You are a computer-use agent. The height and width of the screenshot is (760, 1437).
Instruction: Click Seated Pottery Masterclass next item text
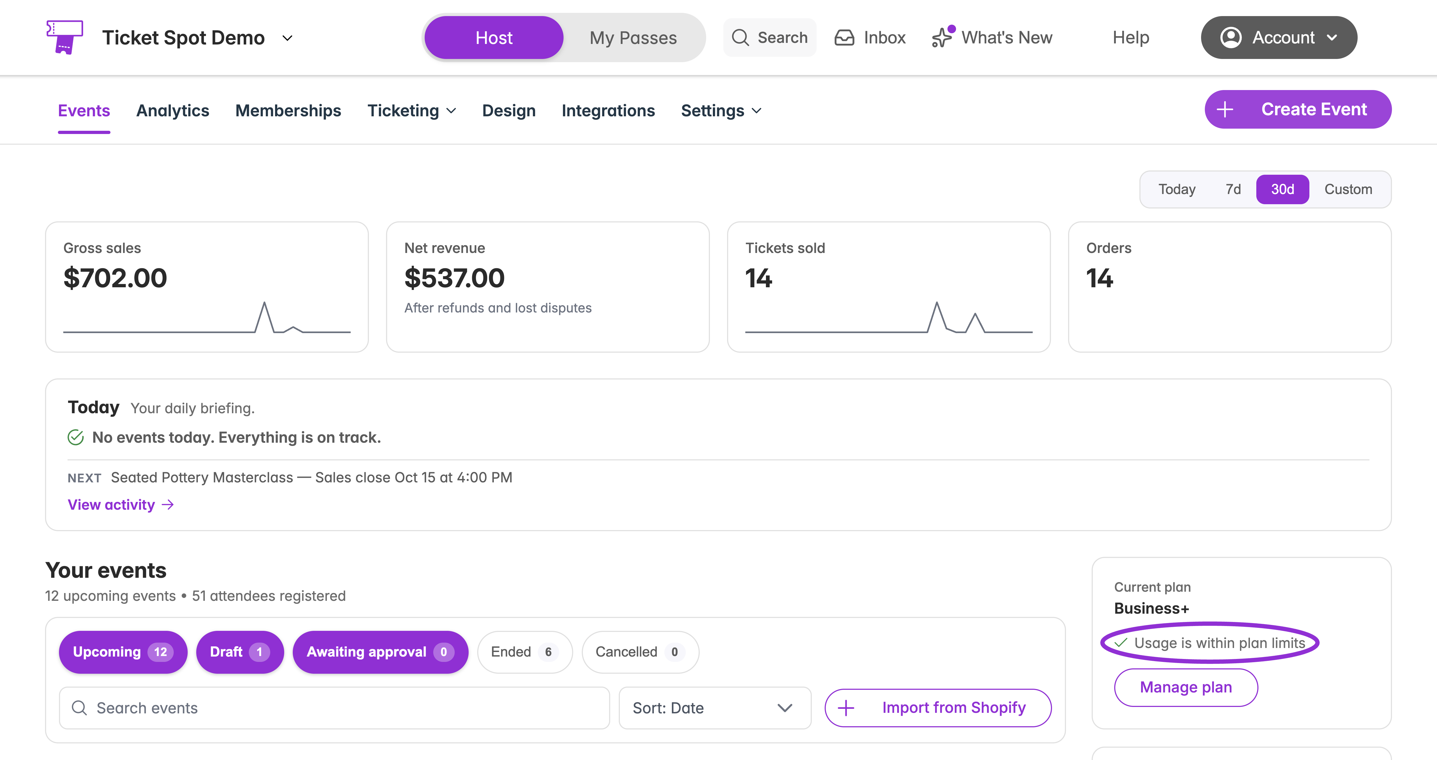(311, 477)
